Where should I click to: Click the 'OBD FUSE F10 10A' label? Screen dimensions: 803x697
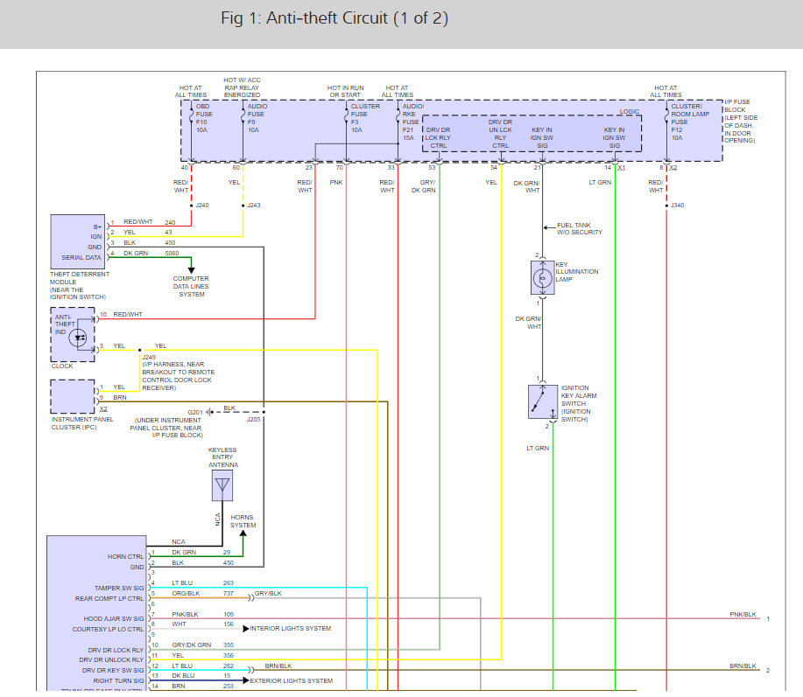(x=204, y=118)
